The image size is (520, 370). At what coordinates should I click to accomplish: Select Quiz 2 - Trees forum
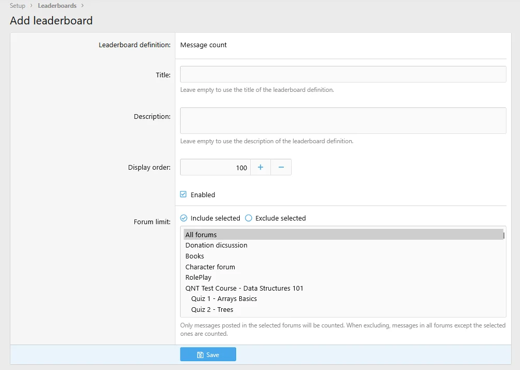343,310
